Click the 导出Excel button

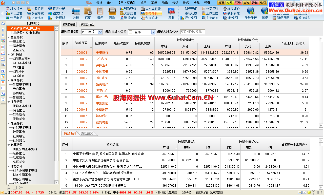(87, 25)
